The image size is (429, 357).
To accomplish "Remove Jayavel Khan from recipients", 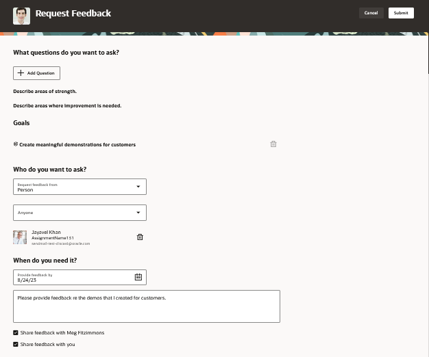I will pyautogui.click(x=140, y=237).
